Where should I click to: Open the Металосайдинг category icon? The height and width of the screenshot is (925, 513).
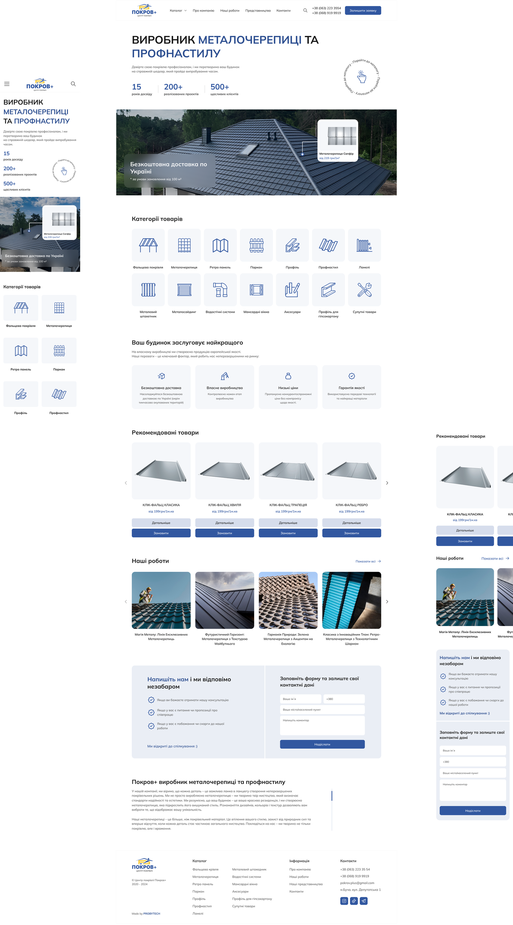pos(184,290)
